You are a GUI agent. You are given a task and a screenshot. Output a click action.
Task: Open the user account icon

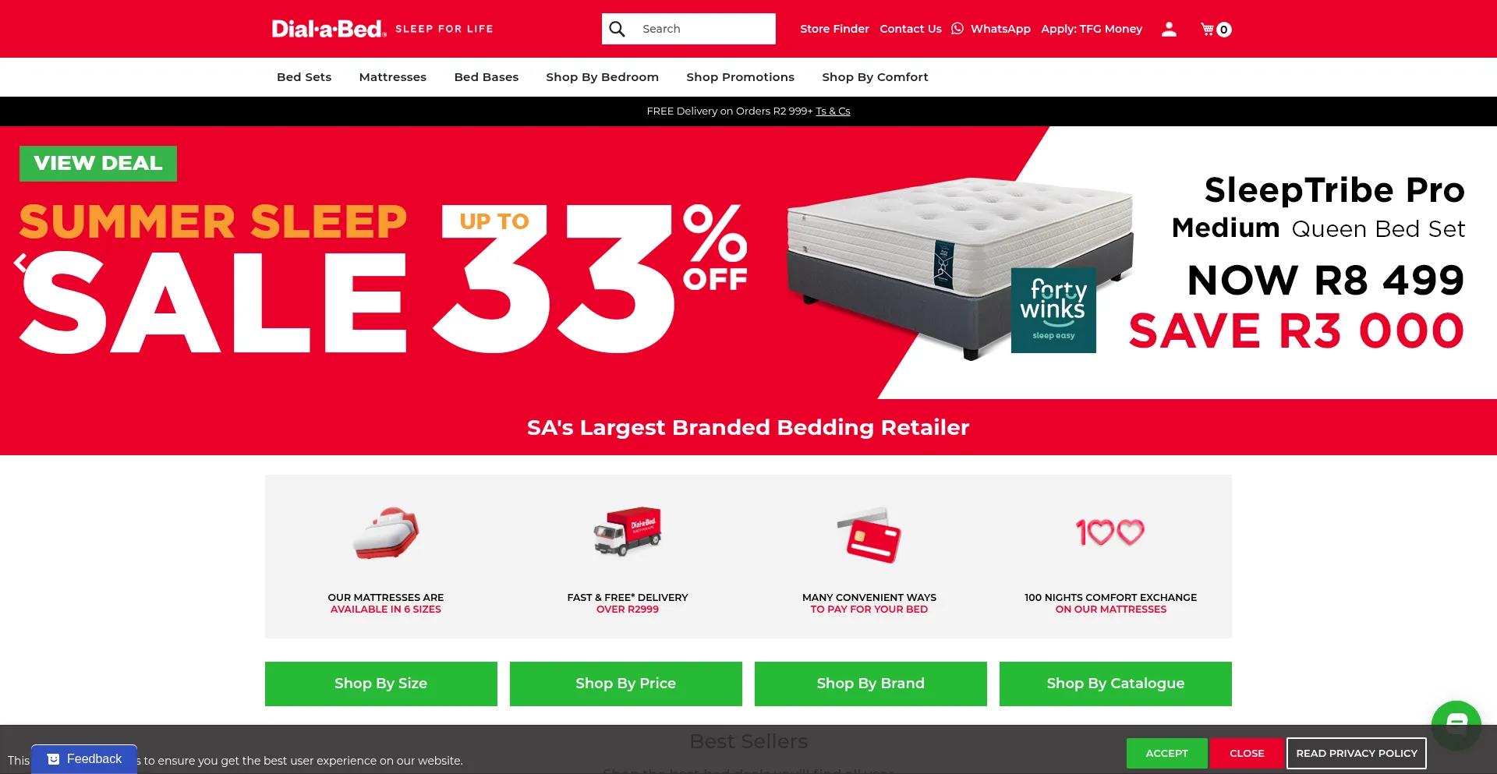tap(1169, 29)
